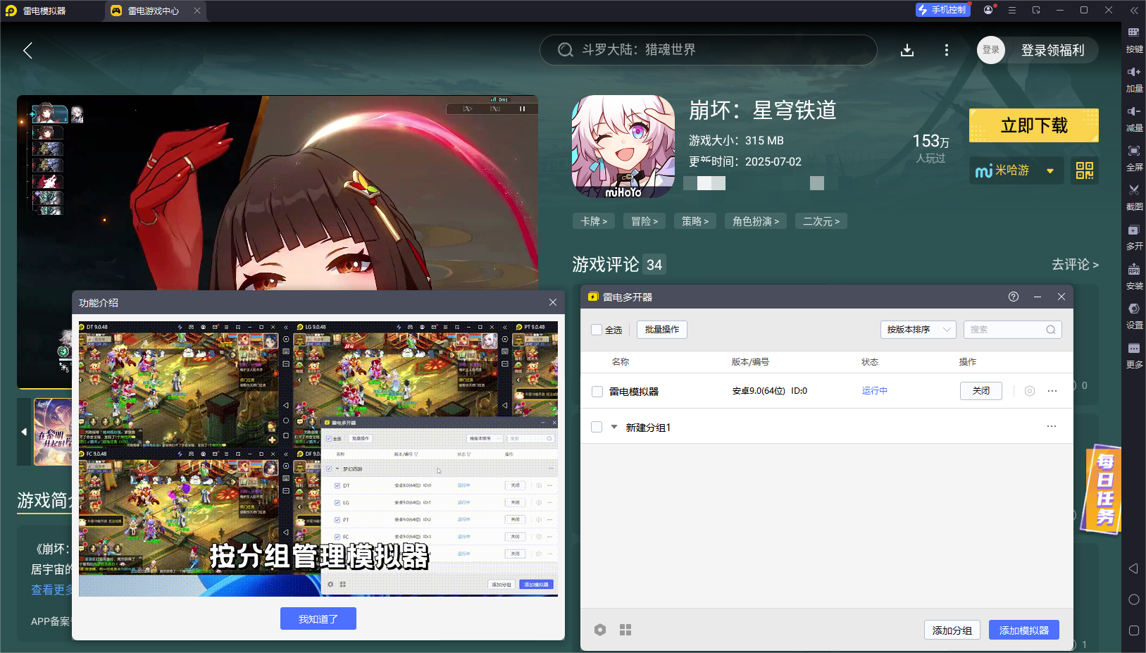Increase volume with 加量 sidebar icon
Viewport: 1146px width, 653px height.
1134,79
